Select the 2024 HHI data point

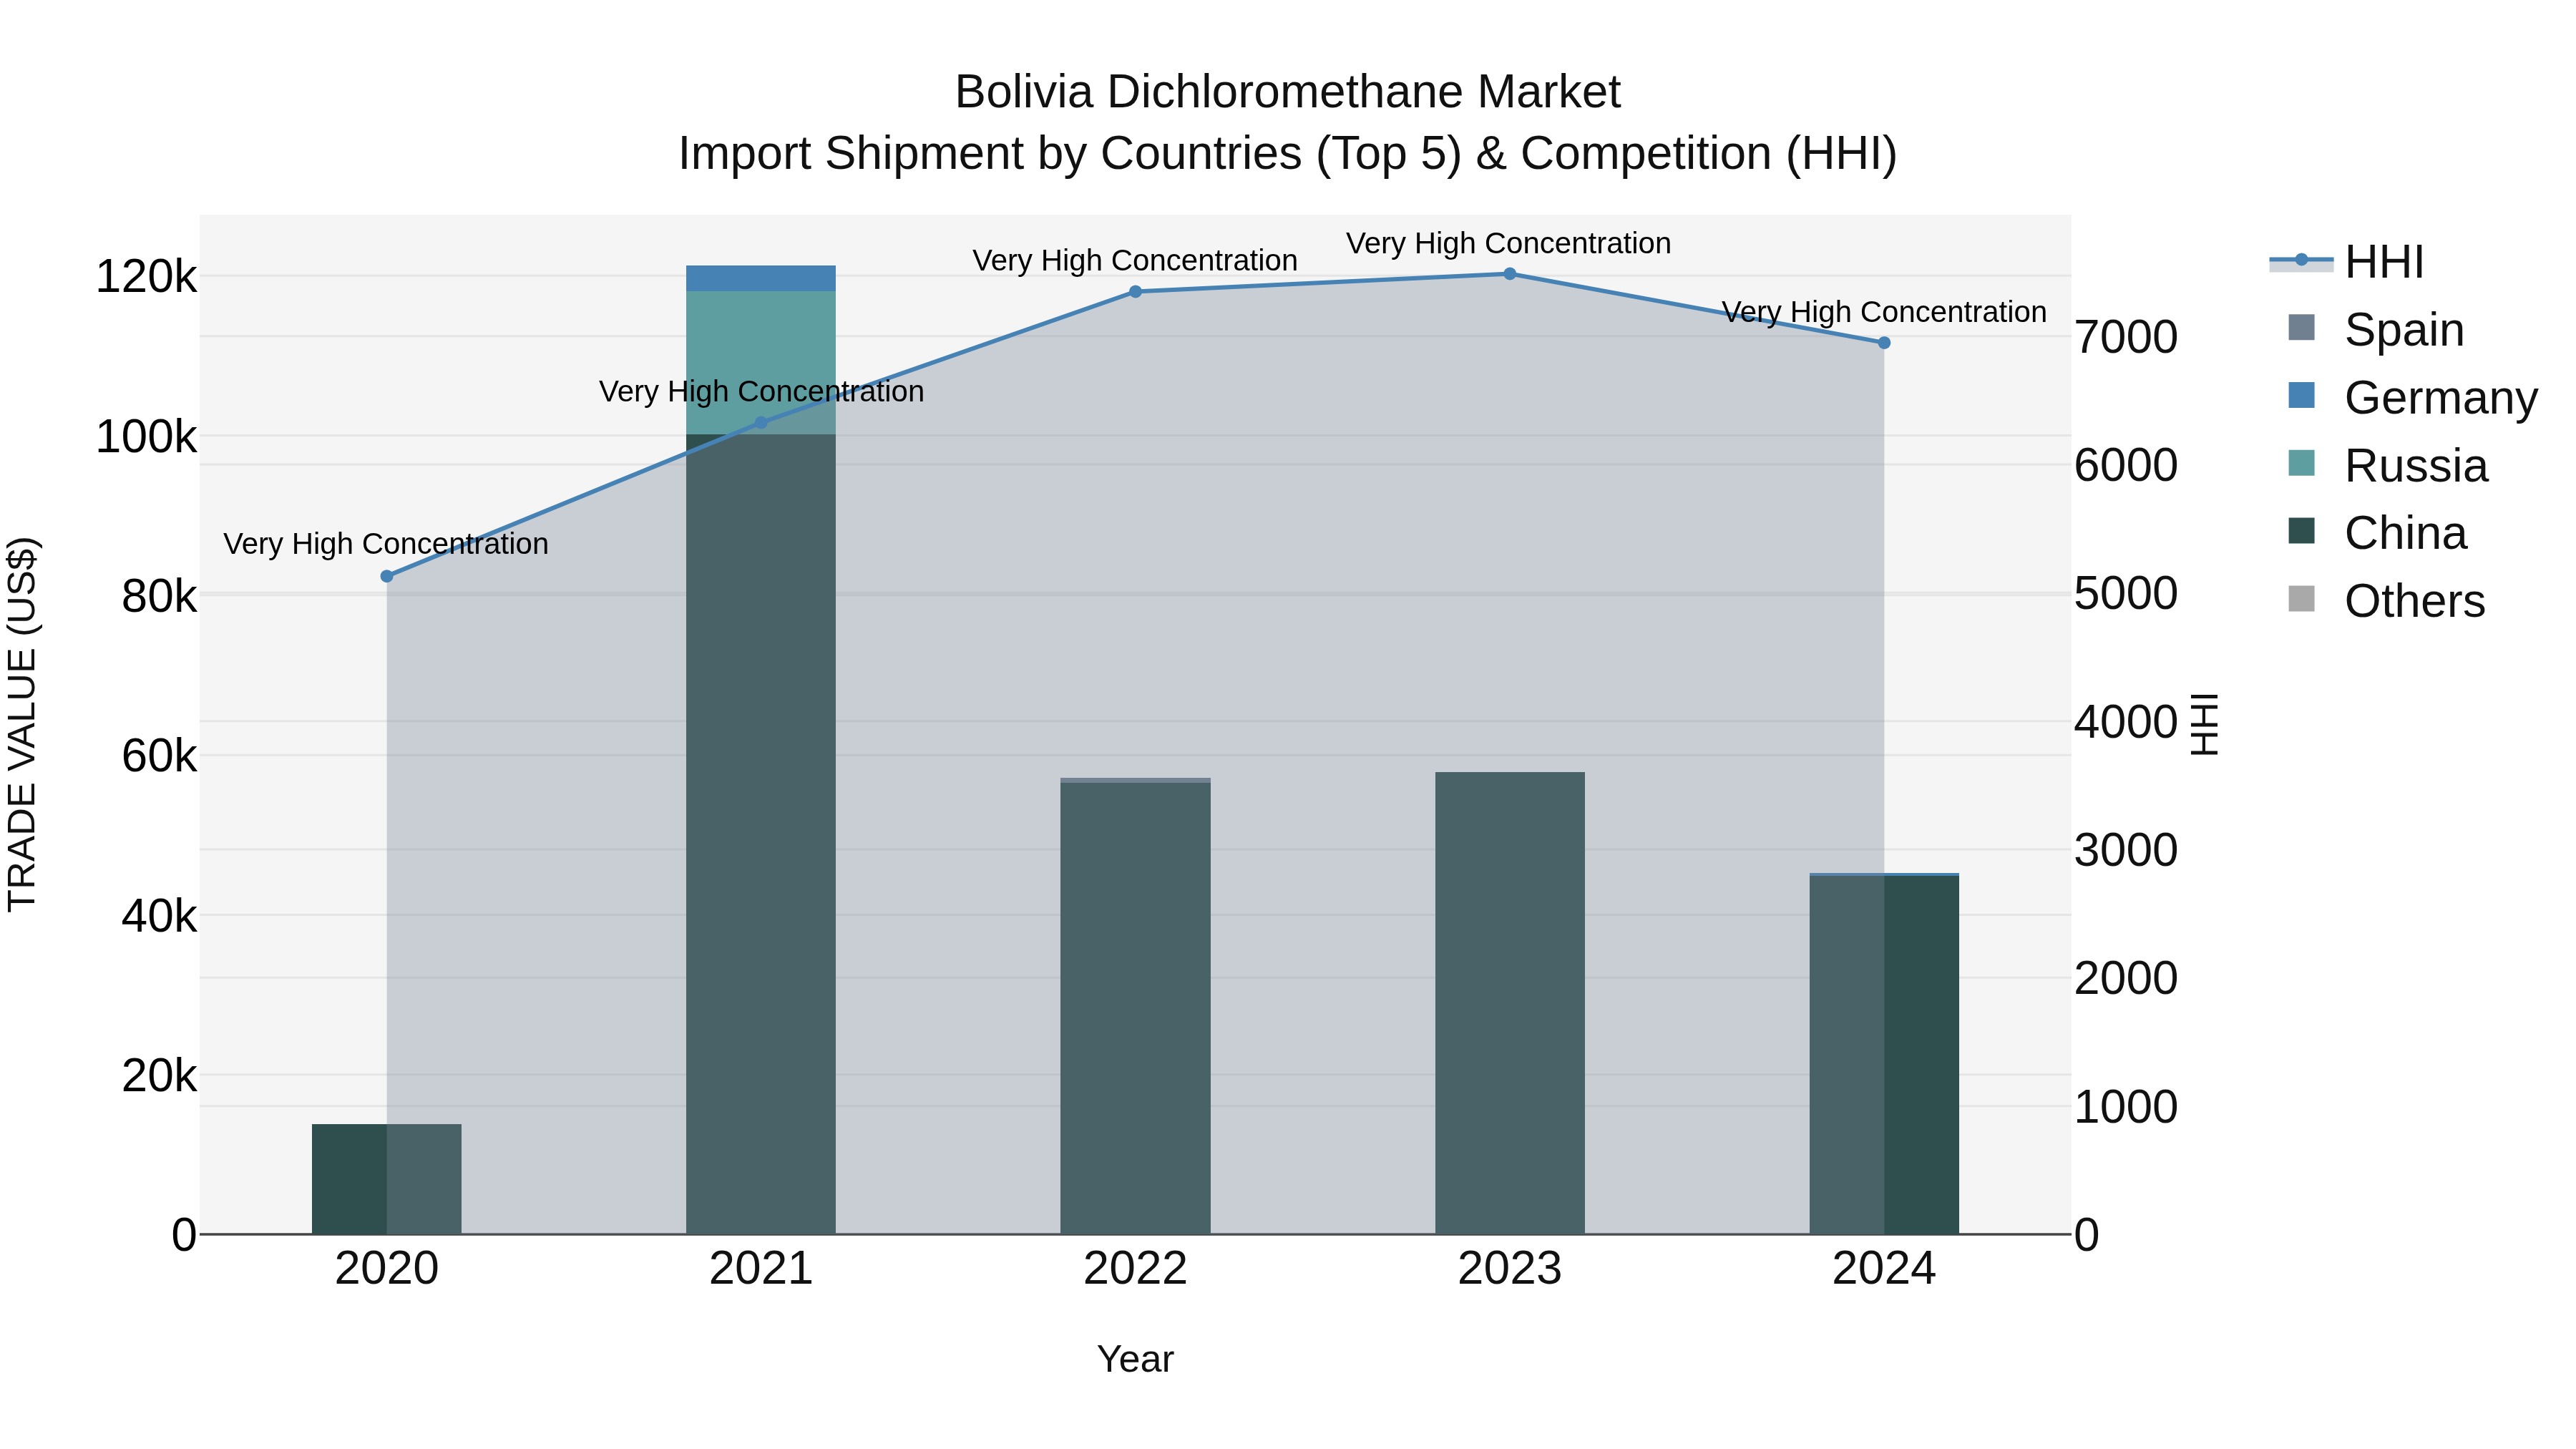click(1884, 343)
